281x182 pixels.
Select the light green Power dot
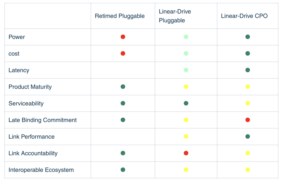coord(186,37)
